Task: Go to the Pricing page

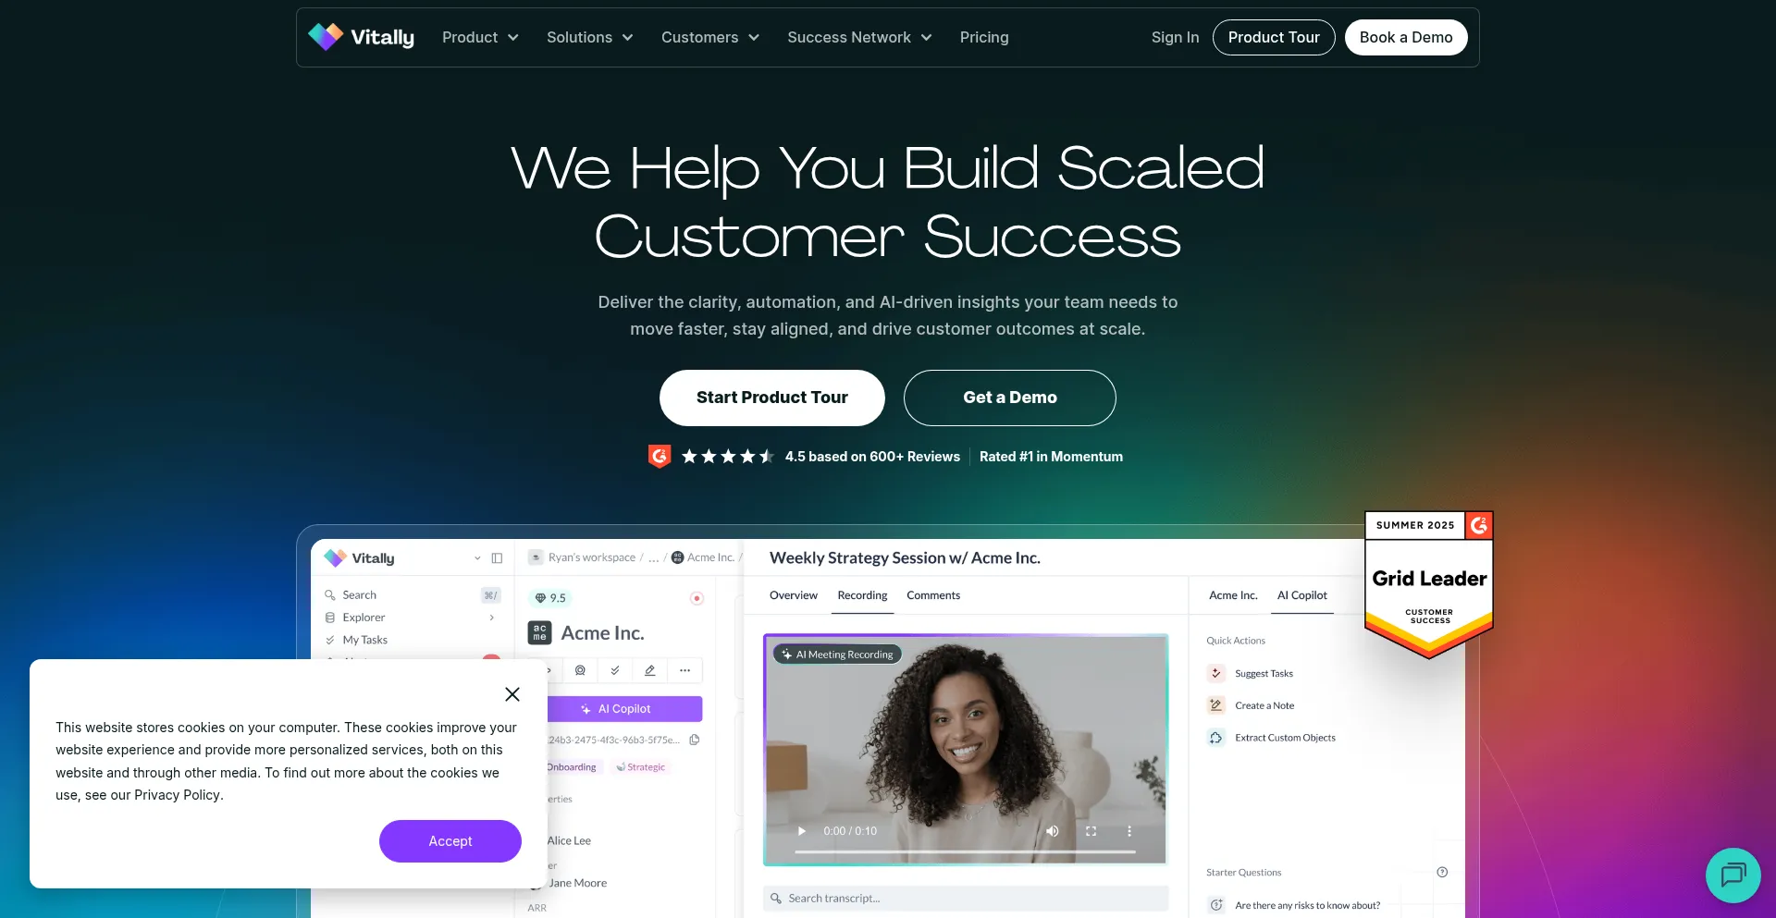Action: [984, 37]
